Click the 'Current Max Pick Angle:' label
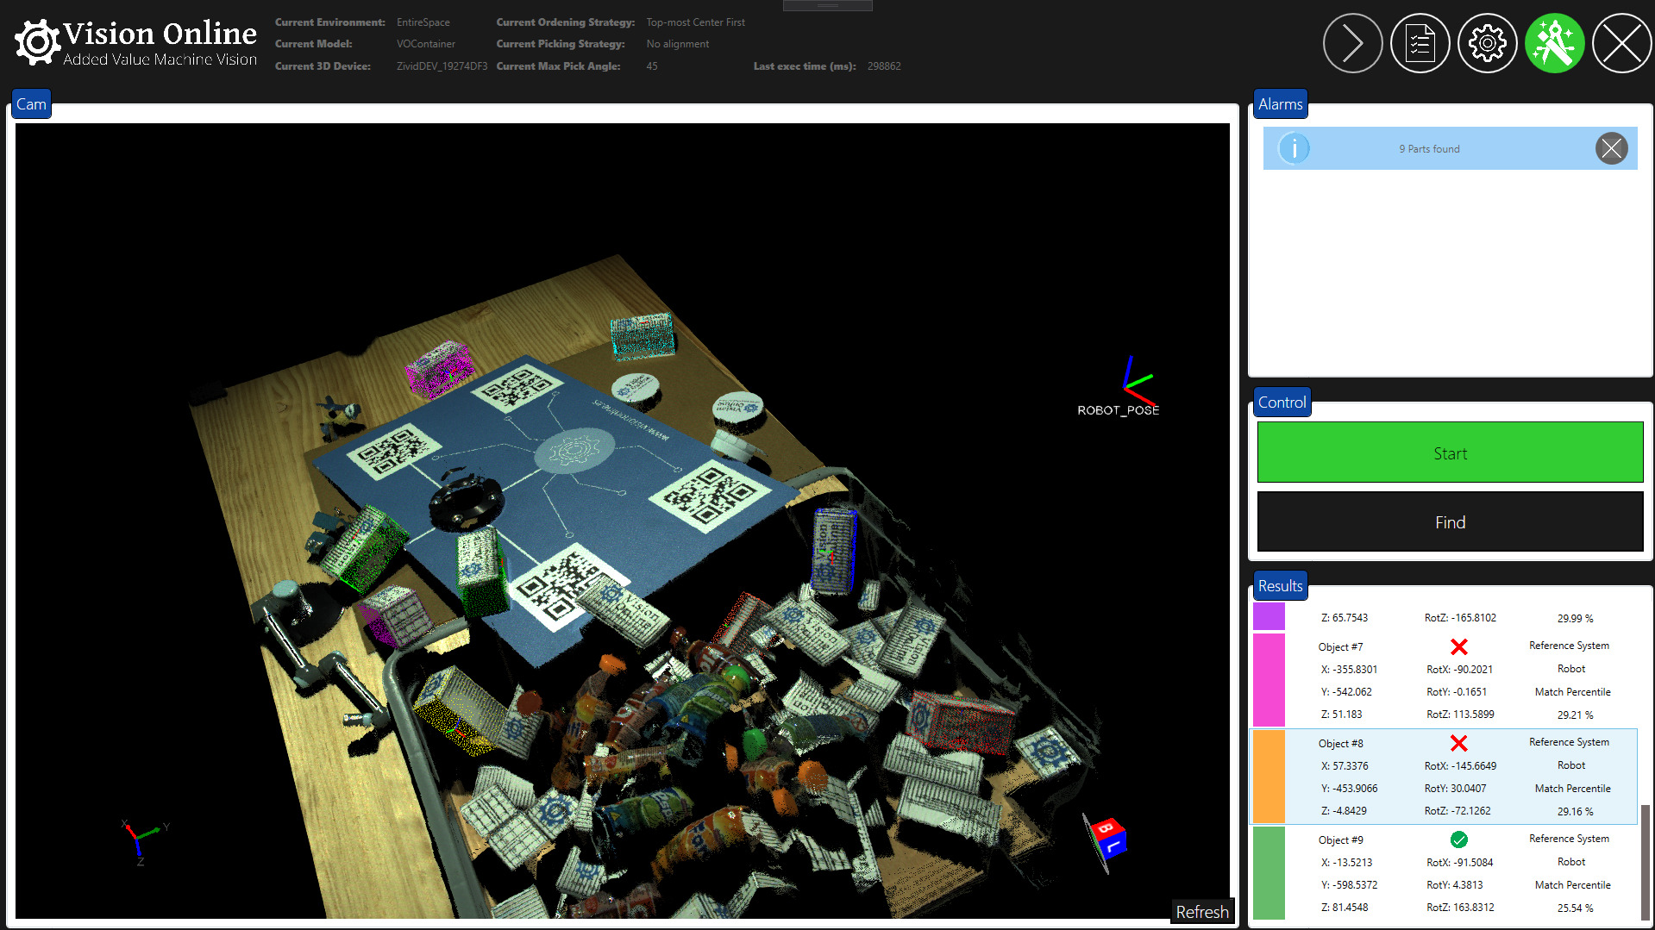The image size is (1655, 930). coord(558,66)
